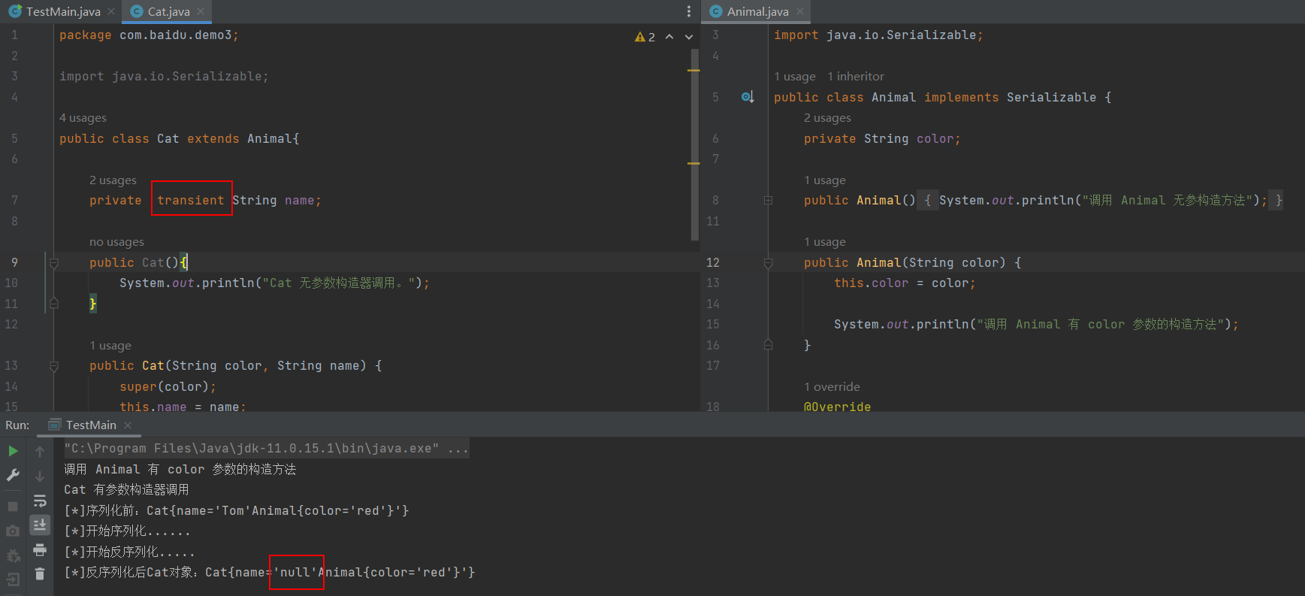Click 'super(color);' in Cat constructor
Viewport: 1305px width, 596px height.
click(x=168, y=387)
